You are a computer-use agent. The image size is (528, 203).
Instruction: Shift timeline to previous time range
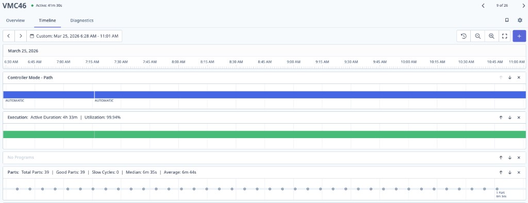(x=9, y=36)
